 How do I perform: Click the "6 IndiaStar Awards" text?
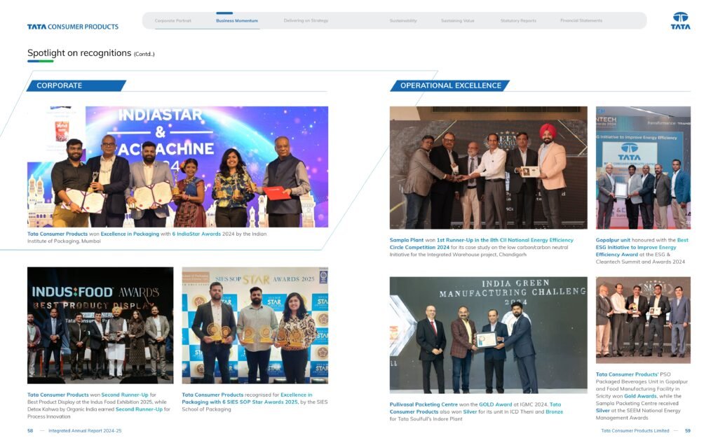tap(196, 234)
